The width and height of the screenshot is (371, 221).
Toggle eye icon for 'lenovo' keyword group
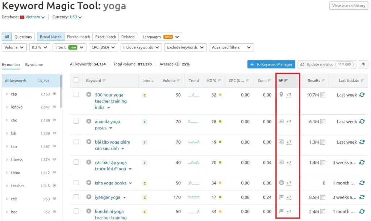click(54, 107)
